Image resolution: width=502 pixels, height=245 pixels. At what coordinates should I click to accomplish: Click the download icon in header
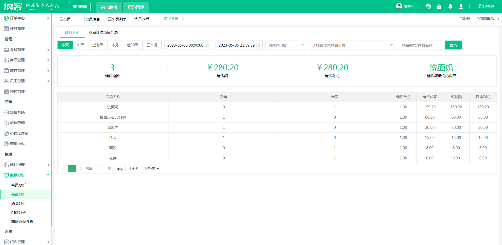point(461,6)
